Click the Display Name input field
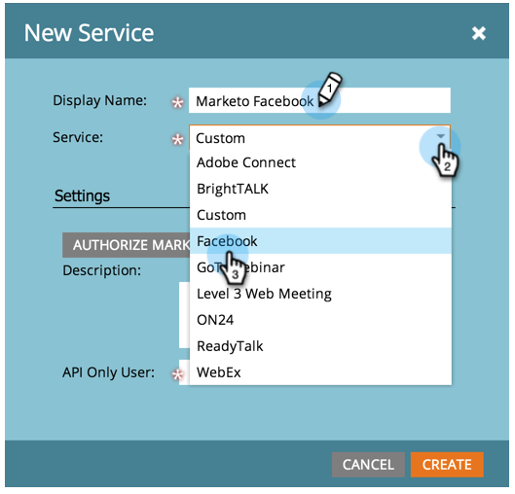 coord(319,101)
